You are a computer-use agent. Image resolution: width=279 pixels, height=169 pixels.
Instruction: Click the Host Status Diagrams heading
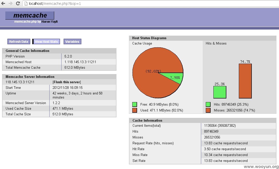coord(149,38)
